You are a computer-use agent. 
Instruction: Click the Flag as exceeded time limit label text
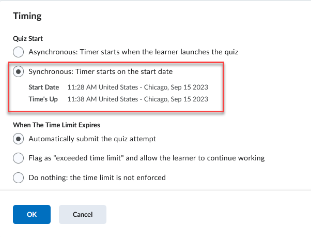point(147,158)
